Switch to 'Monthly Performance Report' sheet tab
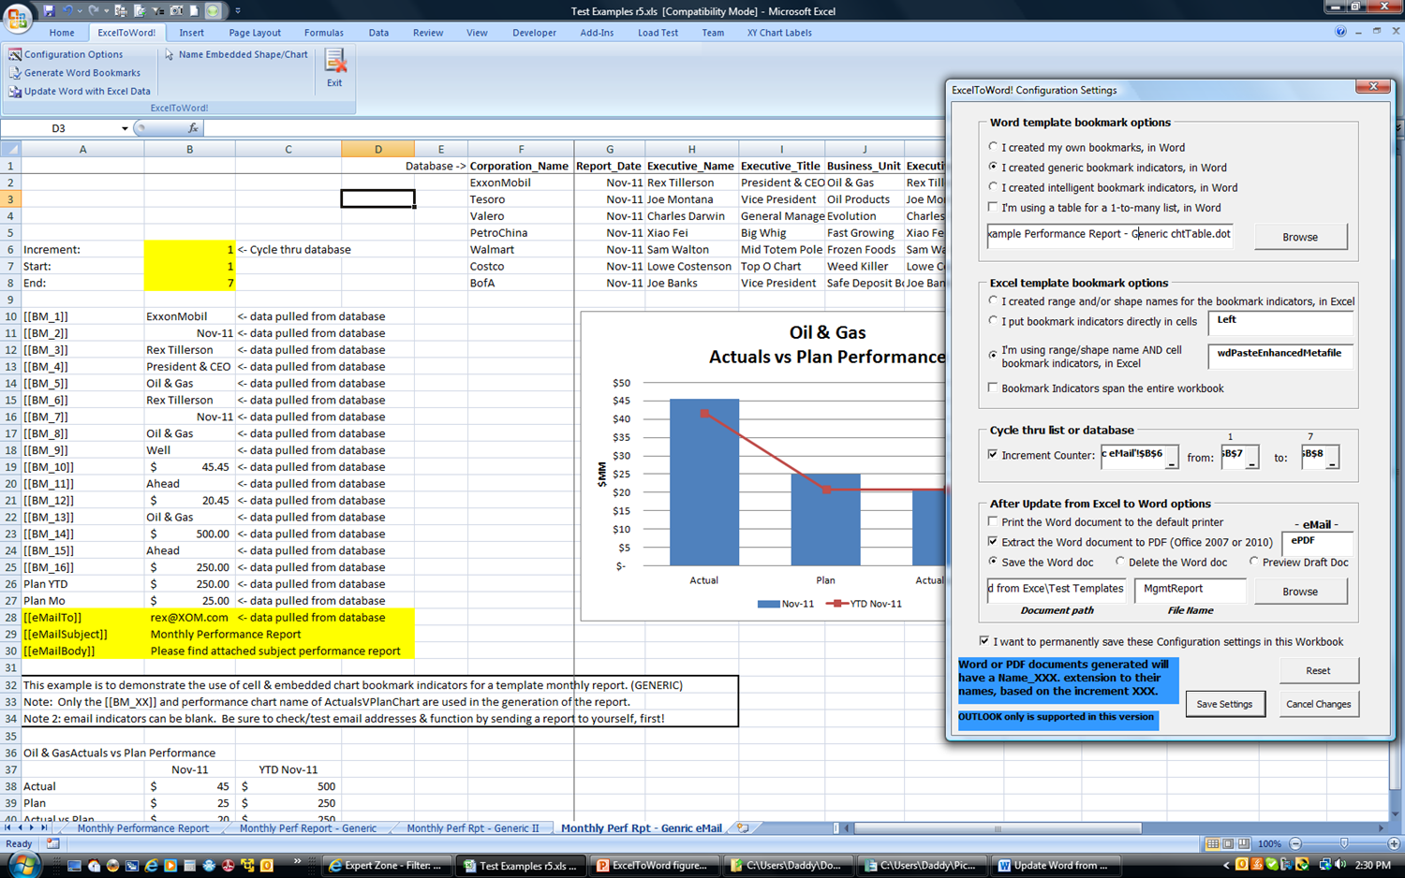 pyautogui.click(x=142, y=828)
